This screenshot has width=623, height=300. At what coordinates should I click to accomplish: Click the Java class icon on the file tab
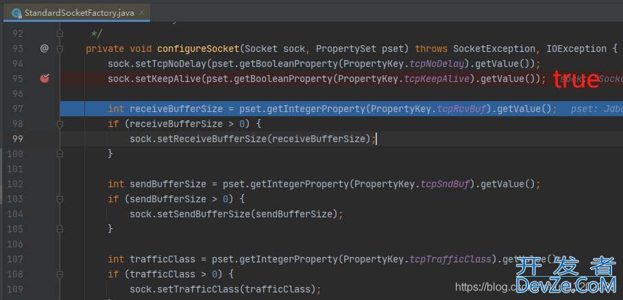pos(16,13)
